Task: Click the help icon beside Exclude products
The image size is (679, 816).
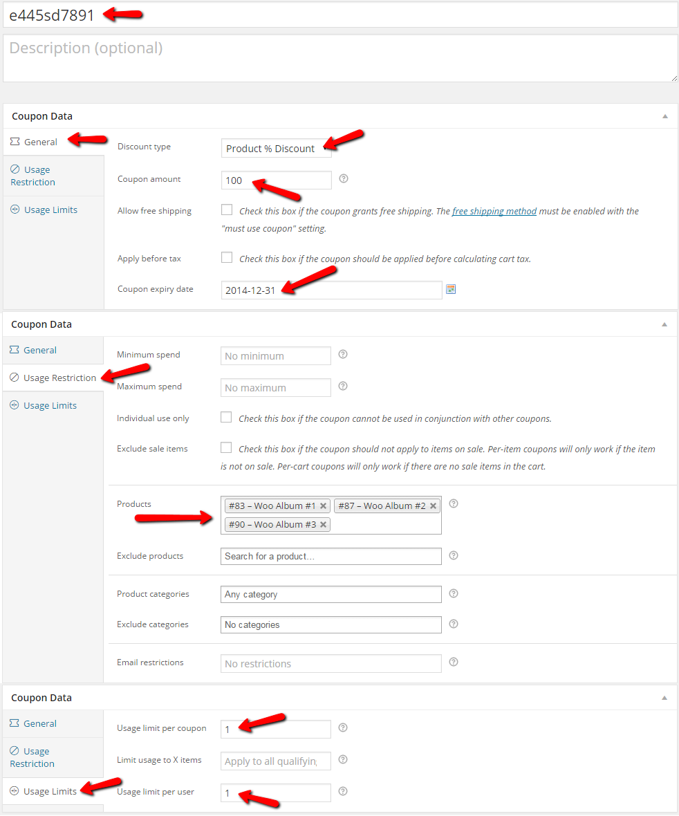Action: [x=454, y=555]
